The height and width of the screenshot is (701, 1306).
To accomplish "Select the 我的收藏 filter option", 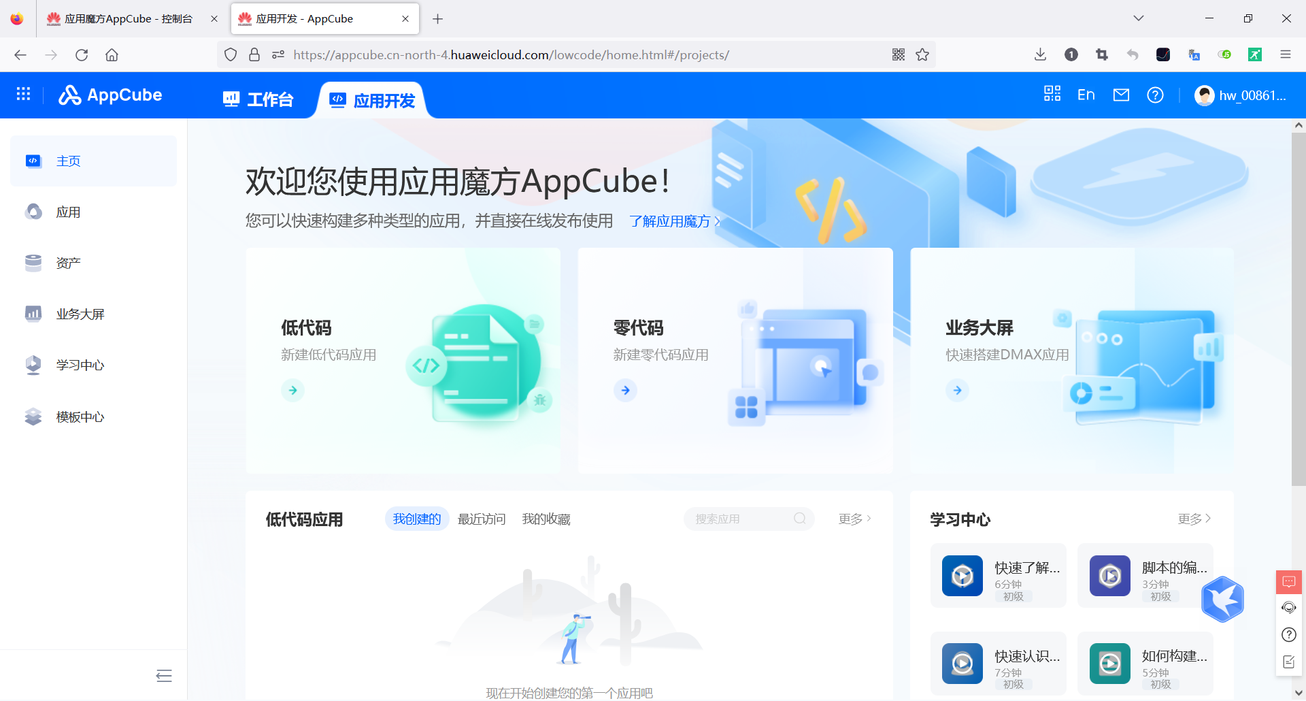I will point(546,519).
